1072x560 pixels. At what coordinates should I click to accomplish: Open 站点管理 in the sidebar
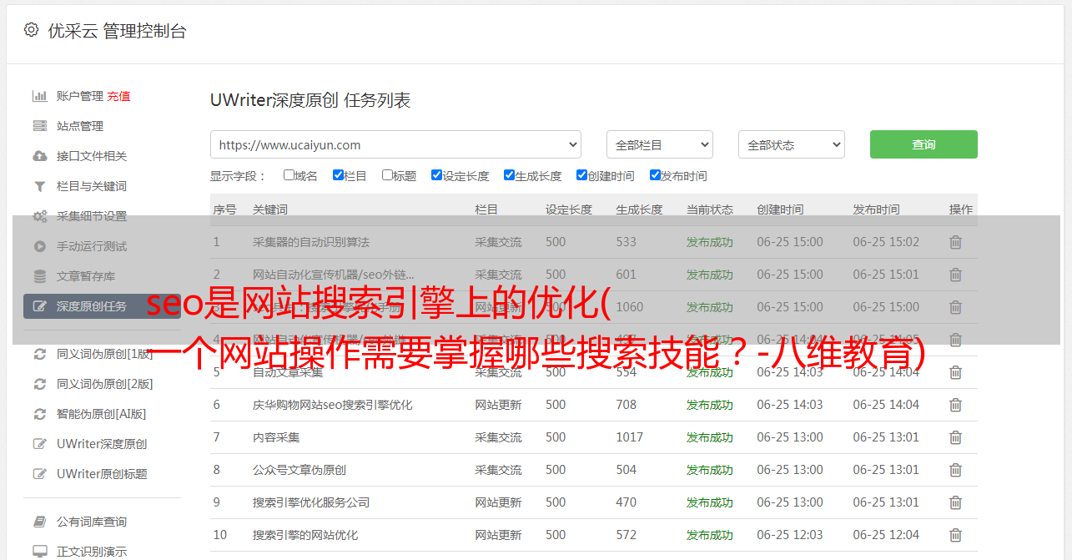click(x=80, y=126)
